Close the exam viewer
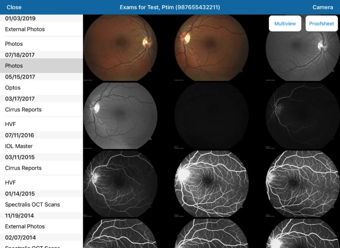This screenshot has height=248, width=340. pyautogui.click(x=14, y=7)
